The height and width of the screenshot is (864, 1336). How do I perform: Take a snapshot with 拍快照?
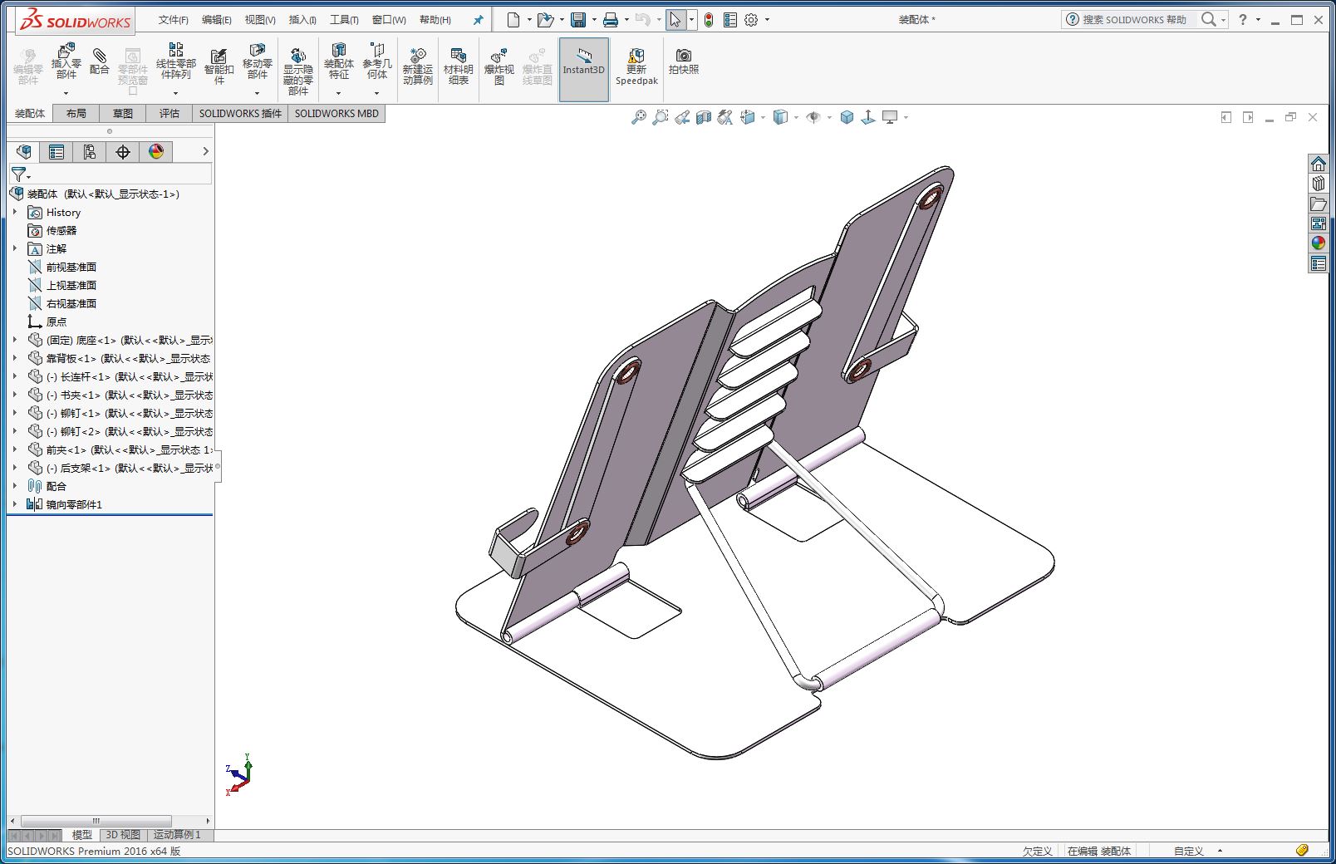(684, 62)
